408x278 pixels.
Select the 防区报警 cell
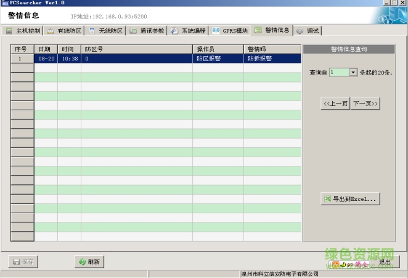218,59
